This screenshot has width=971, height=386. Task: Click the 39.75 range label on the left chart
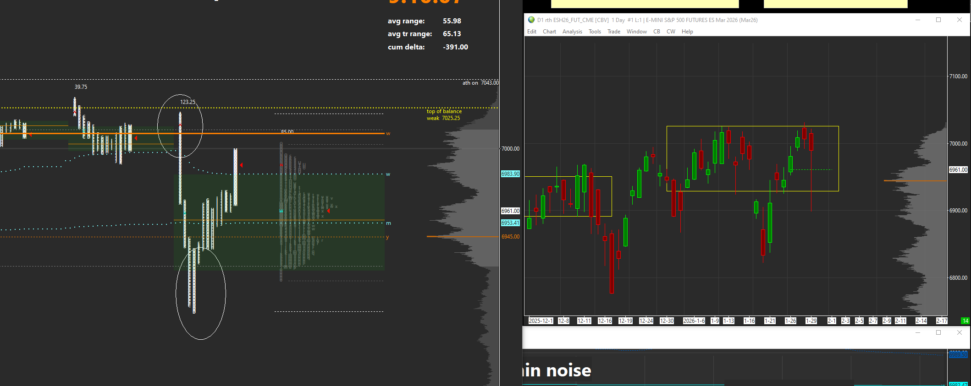point(81,87)
